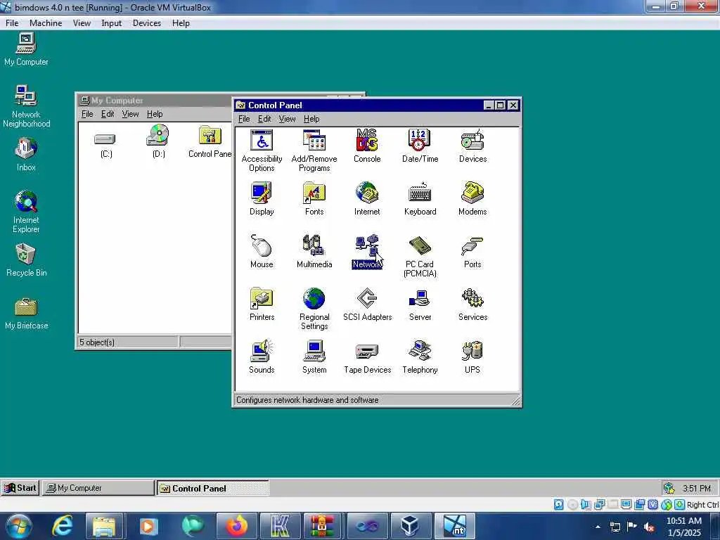The height and width of the screenshot is (540, 720).
Task: Open the Tape Devices applet
Action: coord(367,356)
